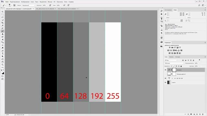Add an Invert adjustment layer

tap(169, 53)
